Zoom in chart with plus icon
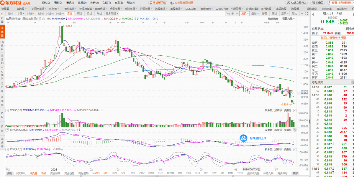The height and width of the screenshot is (177, 354). click(232, 14)
